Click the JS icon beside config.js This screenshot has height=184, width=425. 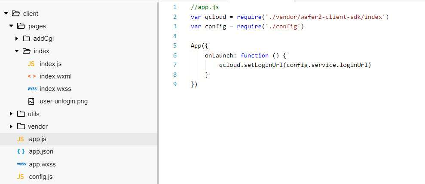(20, 177)
